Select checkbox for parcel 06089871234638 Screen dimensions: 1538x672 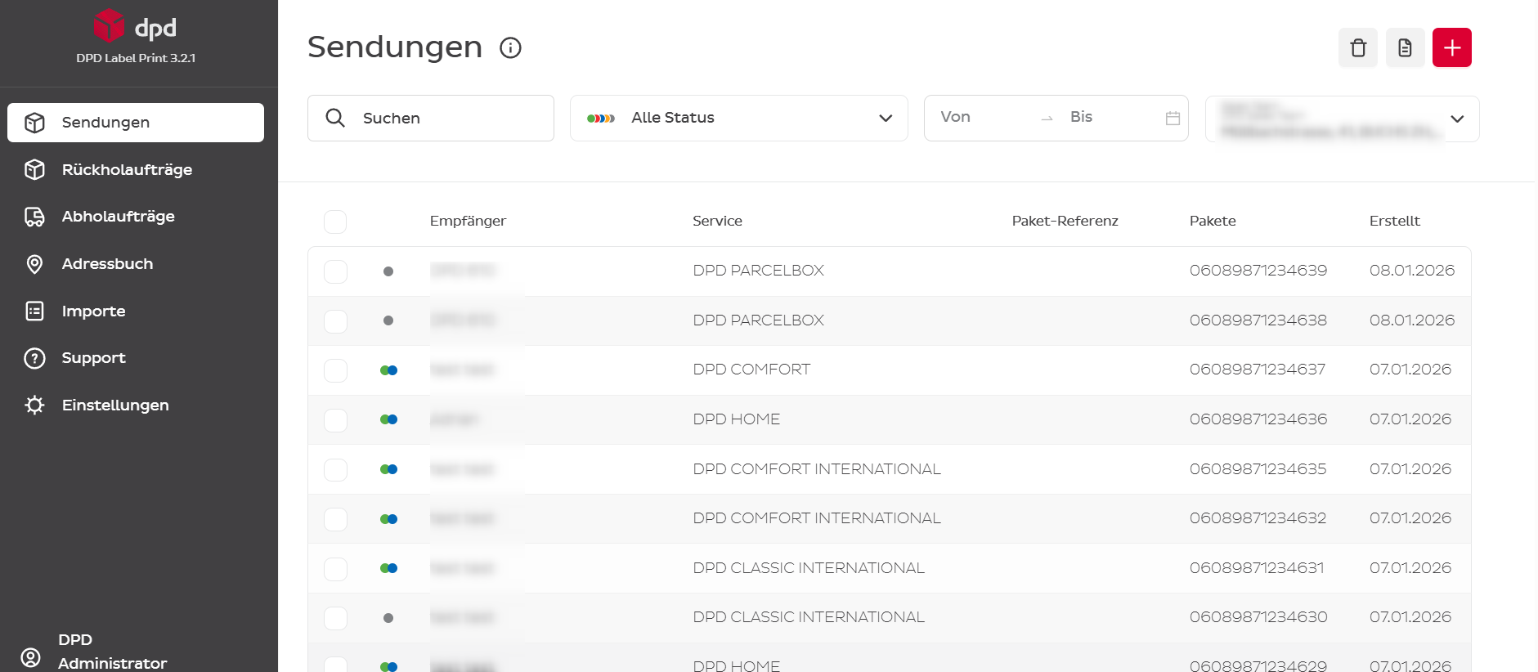tap(335, 321)
